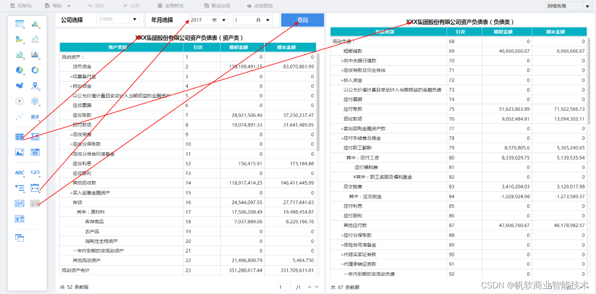Screen dimensions: 596x294
Task: Go to previous page in asset table
Action: [310, 287]
